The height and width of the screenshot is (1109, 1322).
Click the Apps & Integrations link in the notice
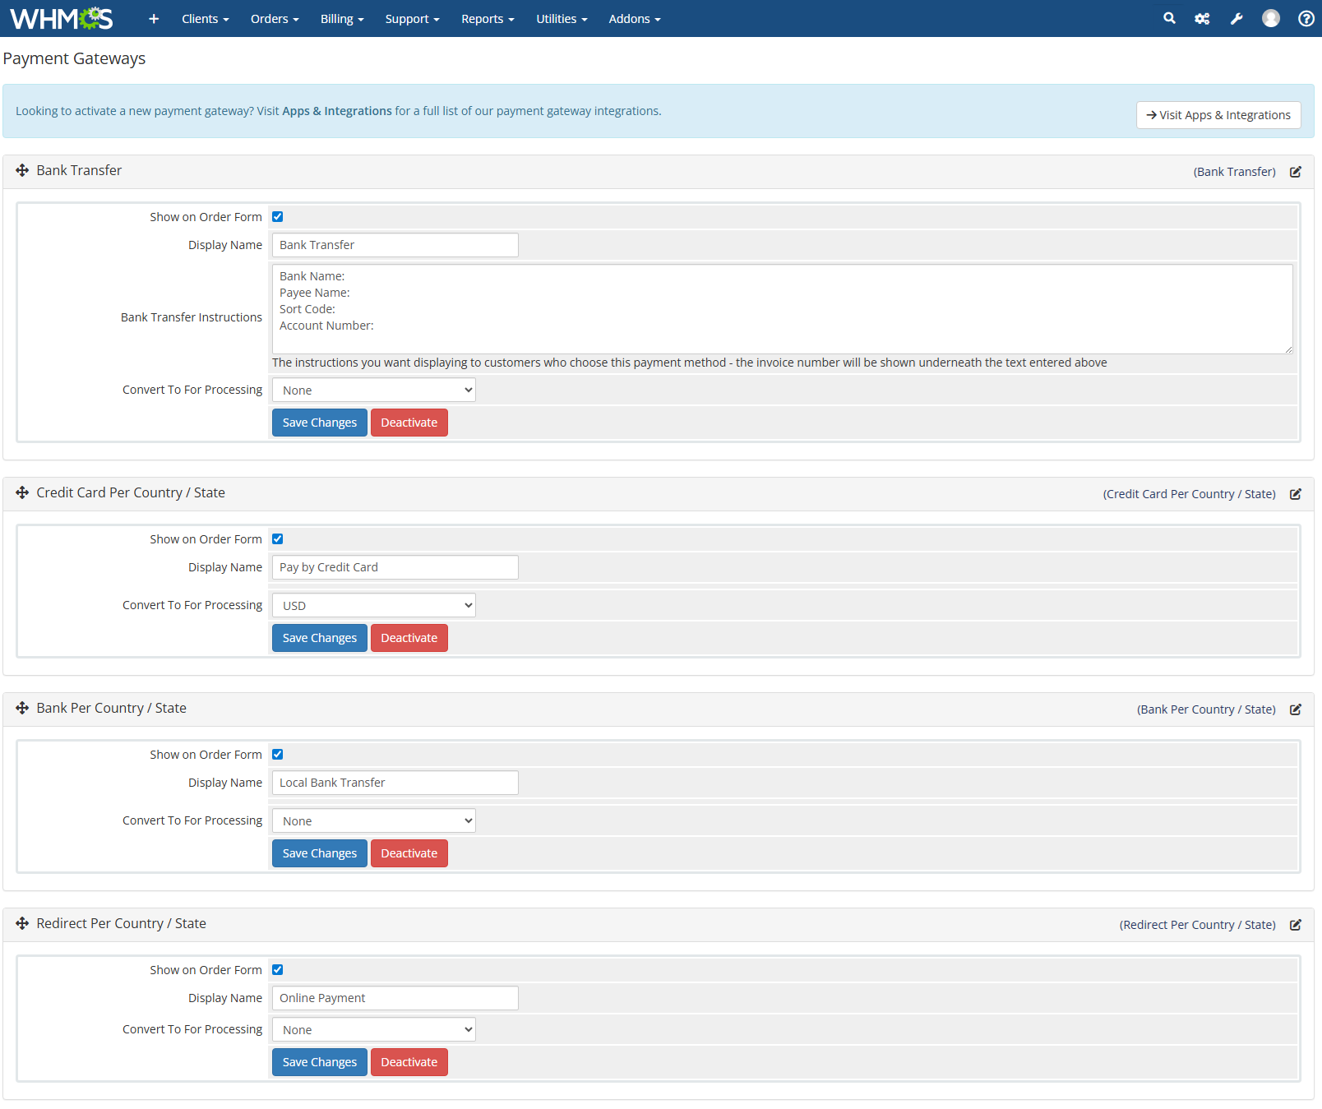pos(336,110)
